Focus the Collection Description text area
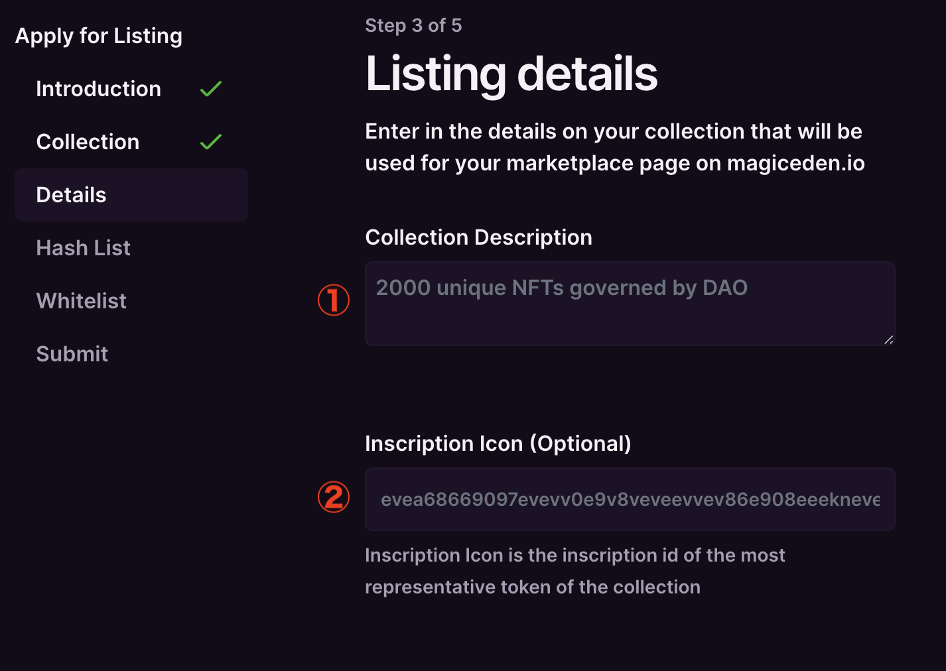This screenshot has width=946, height=671. 630,304
